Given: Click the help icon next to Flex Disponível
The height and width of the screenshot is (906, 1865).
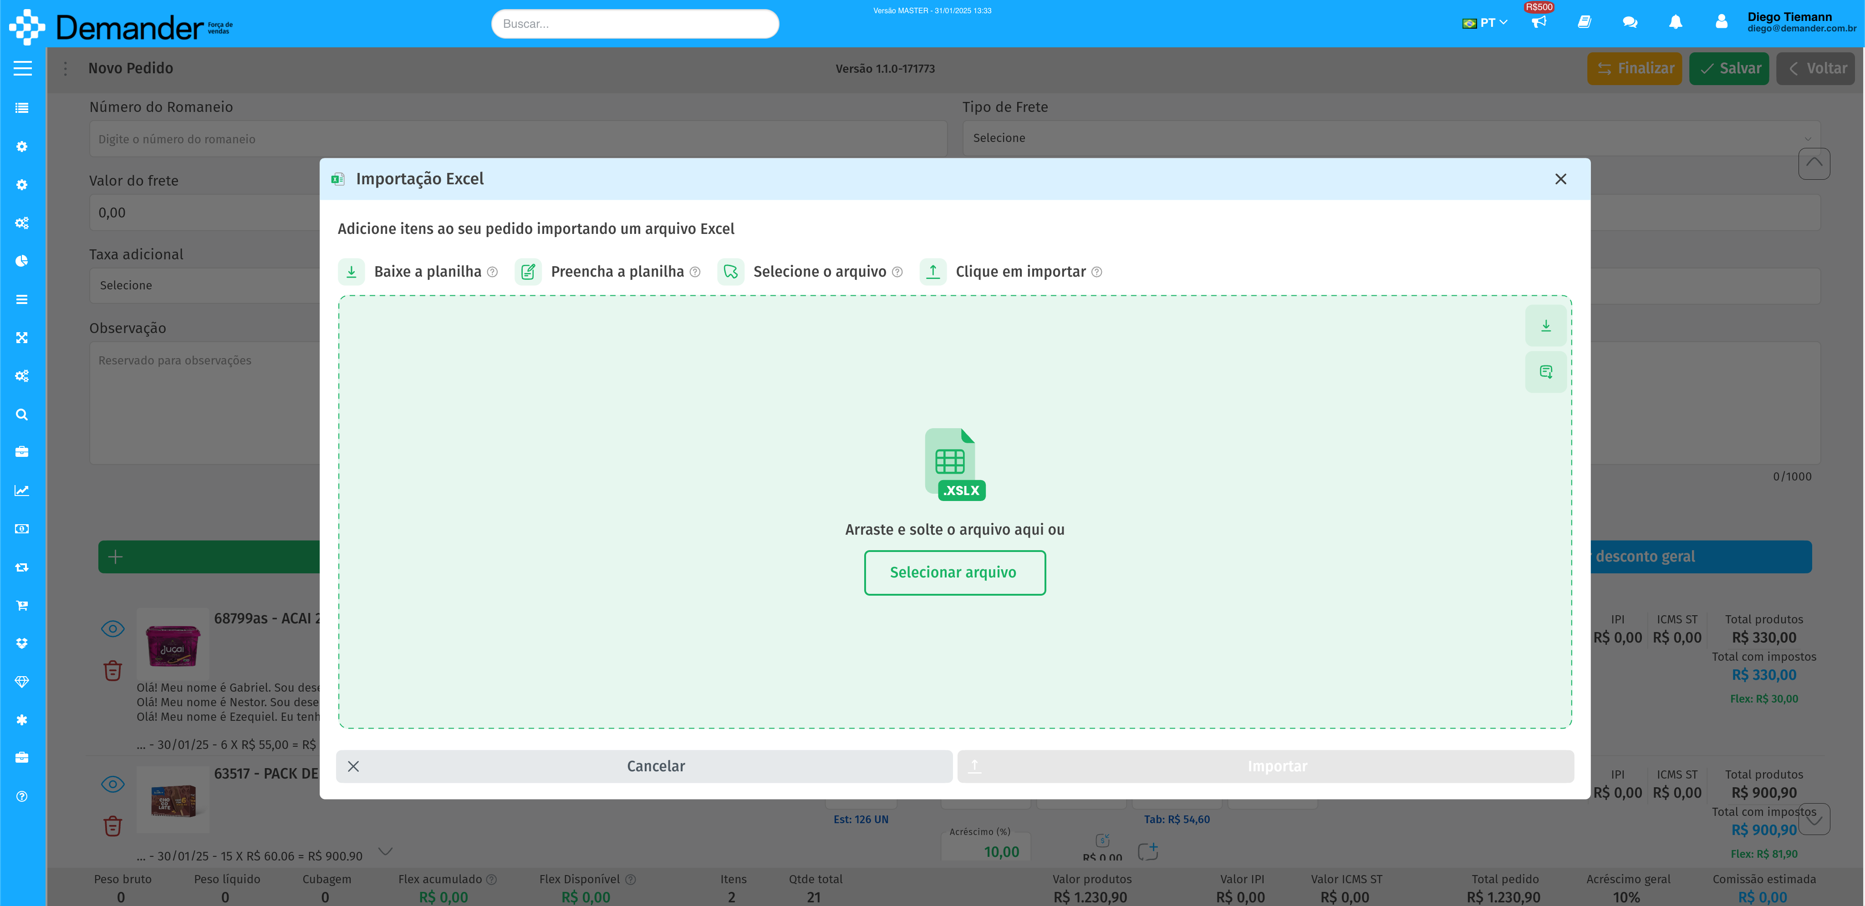Looking at the screenshot, I should 631,880.
